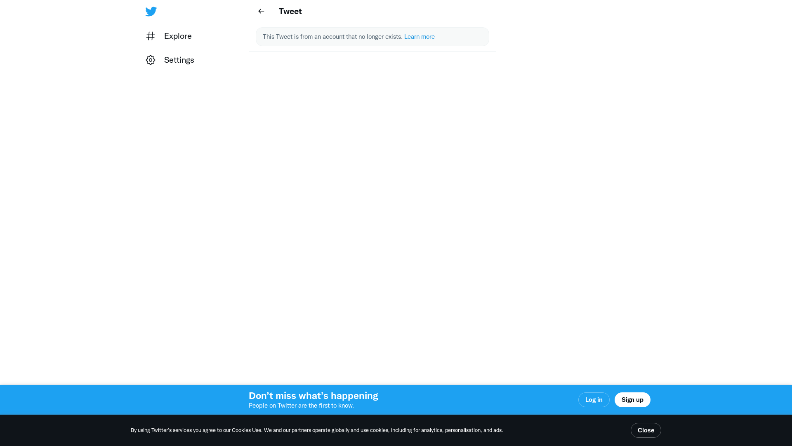
Task: Click the 'account that no longer exists' notice
Action: [372, 37]
